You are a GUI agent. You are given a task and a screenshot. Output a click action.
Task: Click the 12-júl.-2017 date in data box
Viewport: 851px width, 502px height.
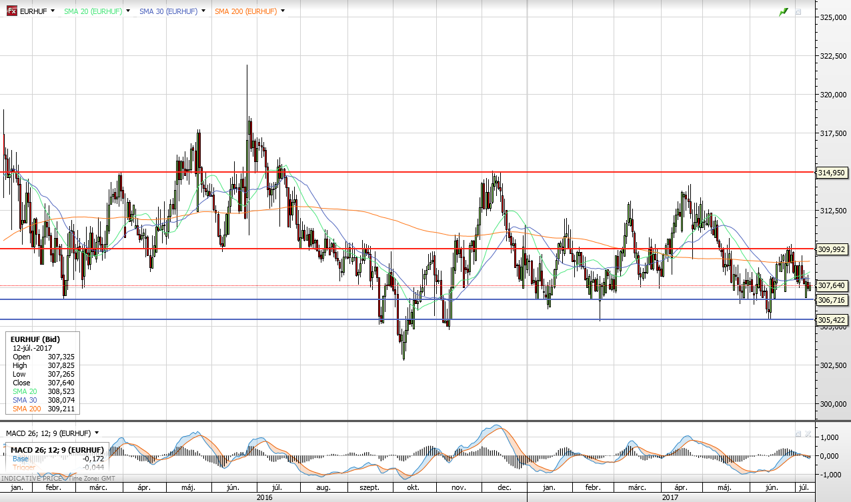coord(33,348)
